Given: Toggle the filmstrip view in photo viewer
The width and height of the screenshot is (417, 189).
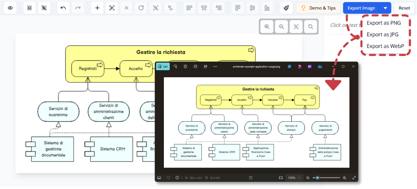Looking at the screenshot, I should pyautogui.click(x=159, y=178).
